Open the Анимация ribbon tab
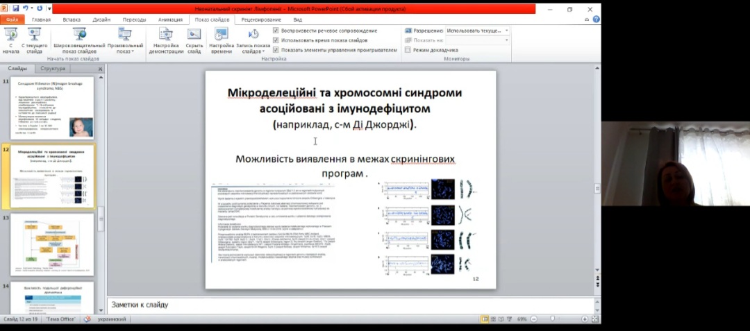Viewport: 750px width, 331px height. click(170, 19)
